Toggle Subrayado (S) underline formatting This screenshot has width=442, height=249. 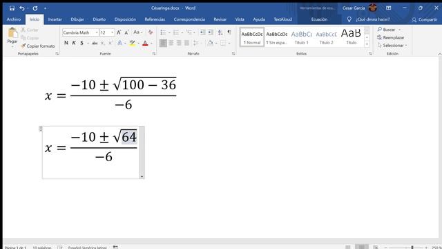pos(81,43)
